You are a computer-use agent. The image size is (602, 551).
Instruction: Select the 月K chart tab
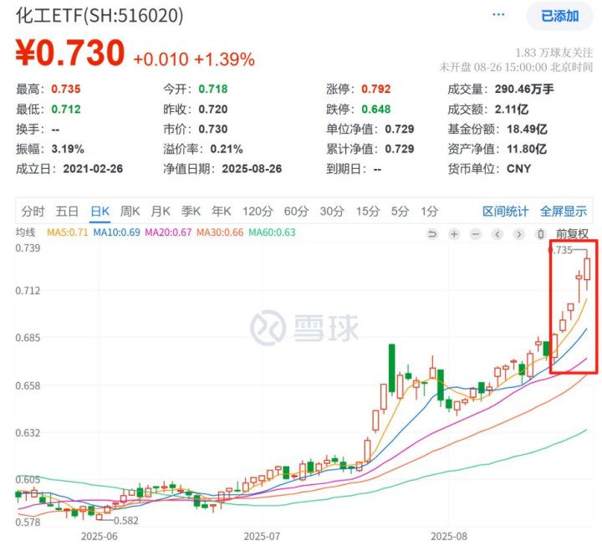[161, 212]
